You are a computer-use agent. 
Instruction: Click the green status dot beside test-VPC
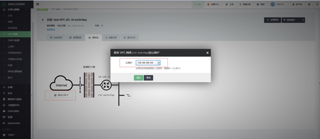(x=43, y=20)
